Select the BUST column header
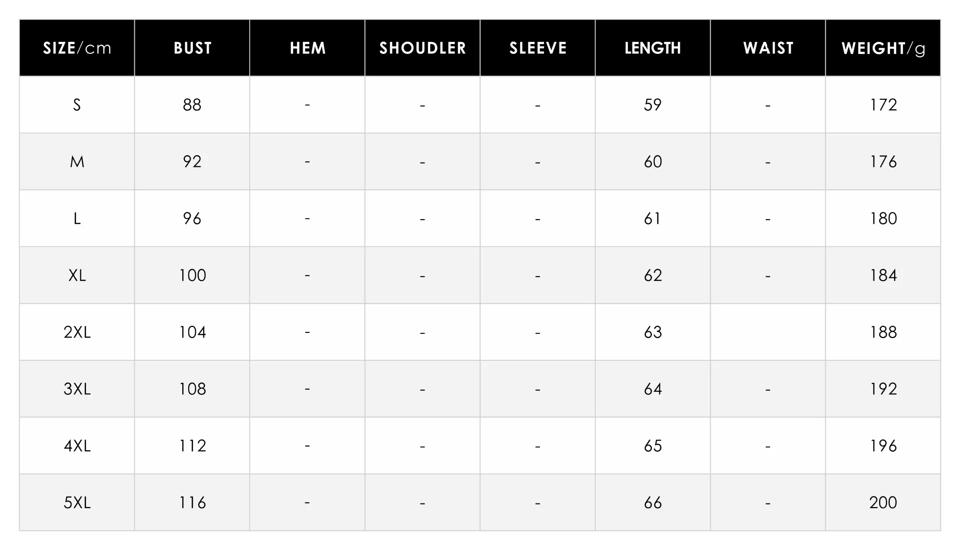 pos(192,48)
